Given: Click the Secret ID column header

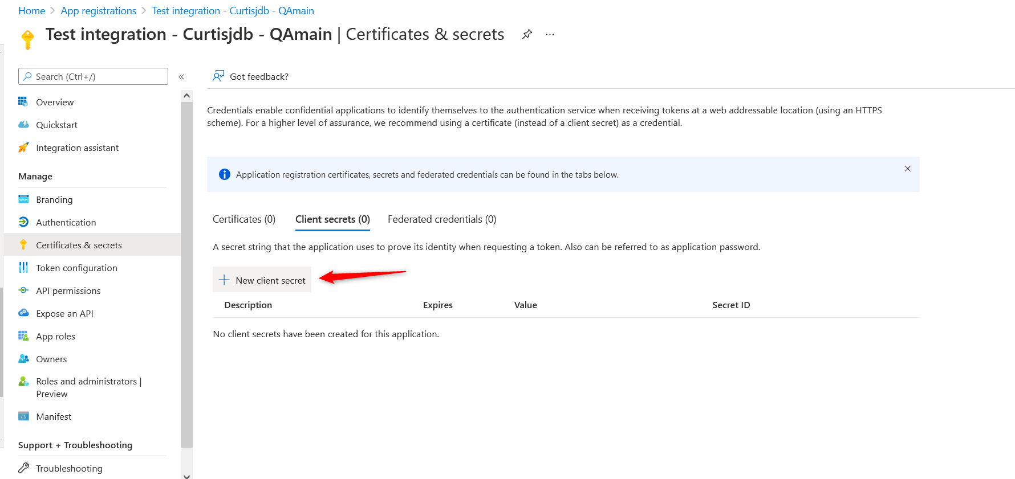Looking at the screenshot, I should click(731, 305).
